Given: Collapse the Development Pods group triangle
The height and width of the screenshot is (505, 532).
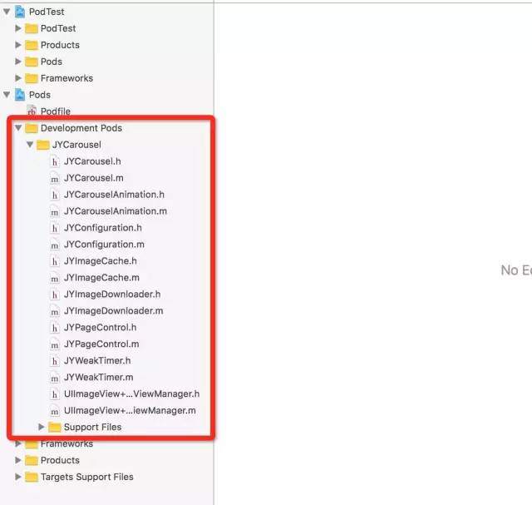Looking at the screenshot, I should (18, 128).
